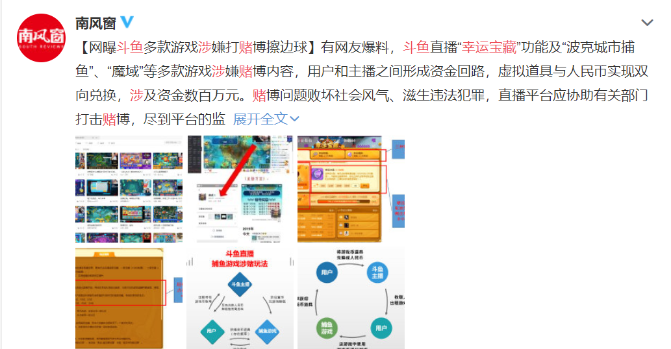This screenshot has height=349, width=671.
Task: Click the 南风窗 round red avatar
Action: click(41, 37)
